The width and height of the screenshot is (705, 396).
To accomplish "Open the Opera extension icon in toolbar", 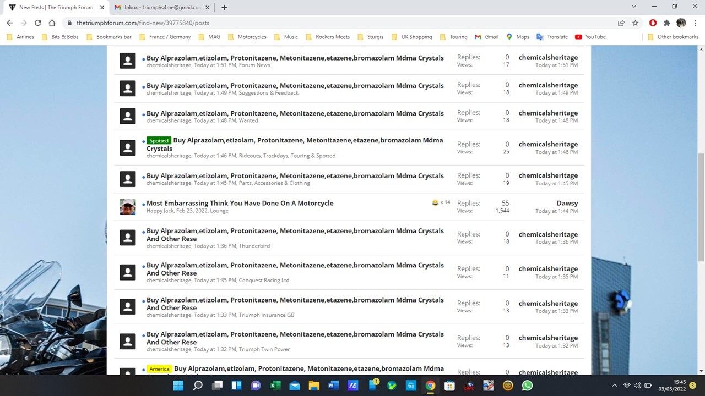I will tap(653, 23).
